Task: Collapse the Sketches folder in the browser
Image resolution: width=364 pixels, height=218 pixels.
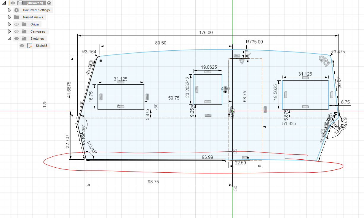Action: 9,39
